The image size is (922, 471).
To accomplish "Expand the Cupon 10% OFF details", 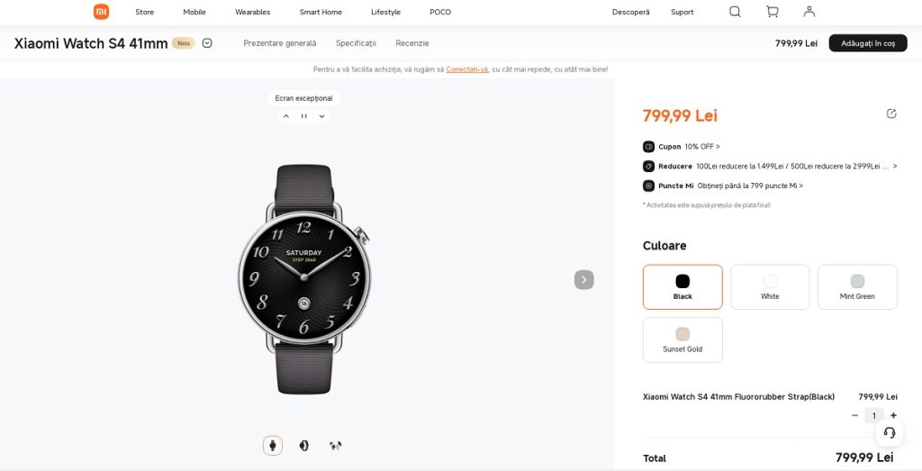I will click(682, 147).
